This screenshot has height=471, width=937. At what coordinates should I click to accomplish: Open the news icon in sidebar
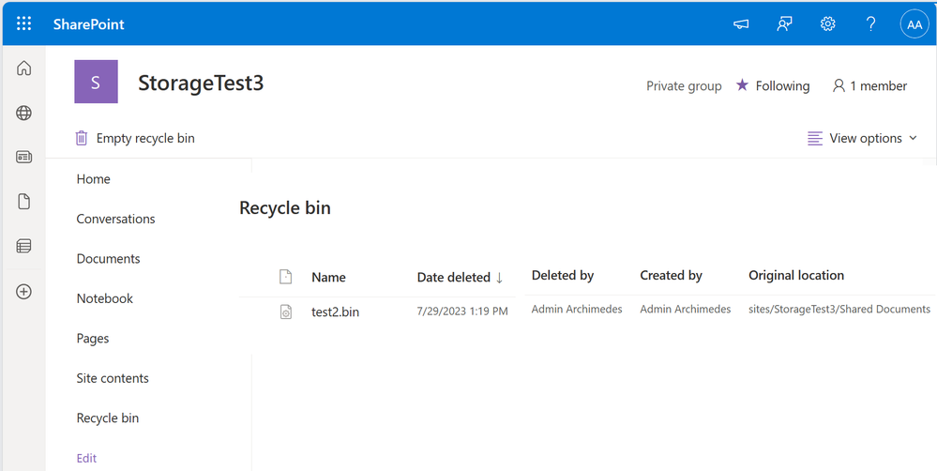pos(23,158)
